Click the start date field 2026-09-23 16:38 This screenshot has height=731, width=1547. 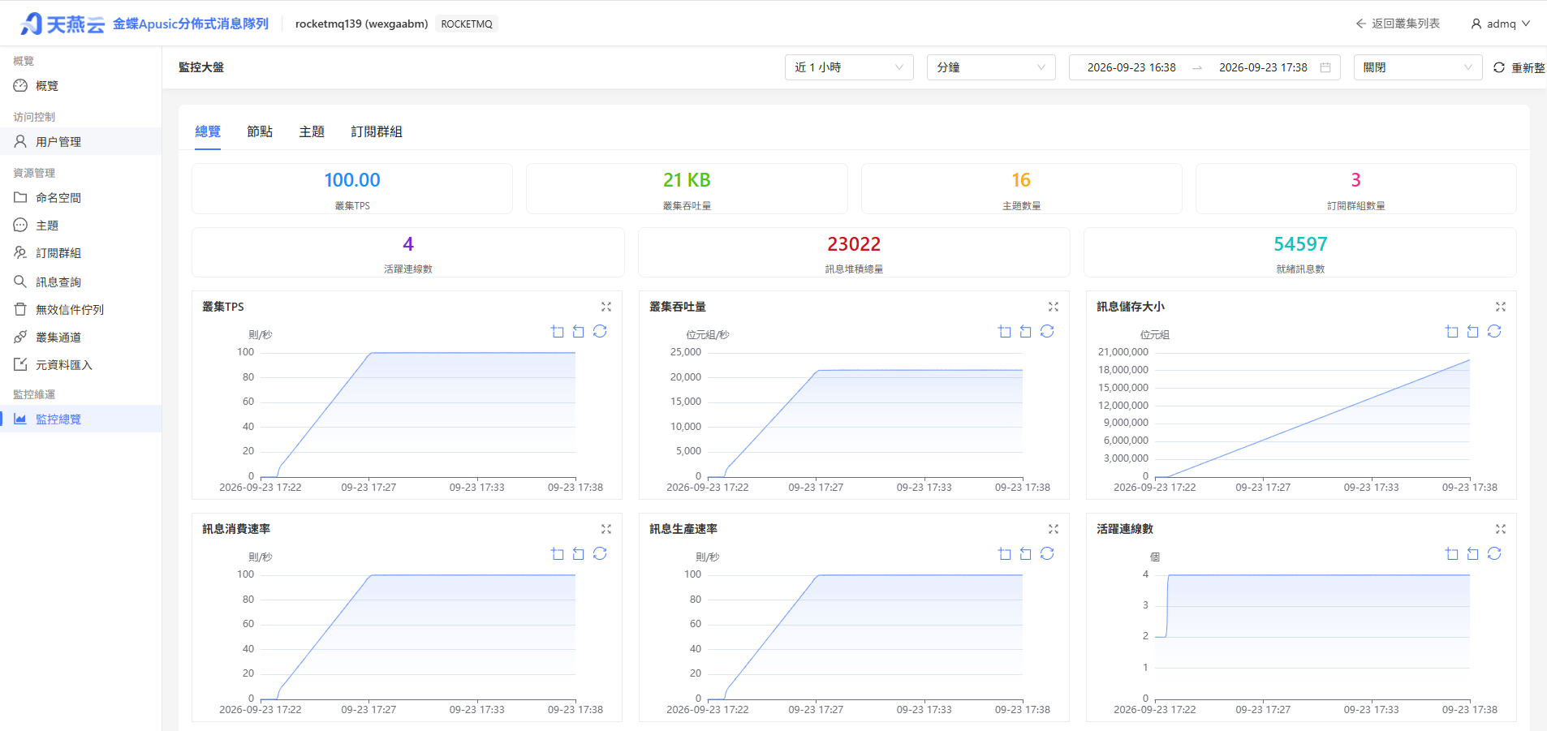pyautogui.click(x=1131, y=67)
